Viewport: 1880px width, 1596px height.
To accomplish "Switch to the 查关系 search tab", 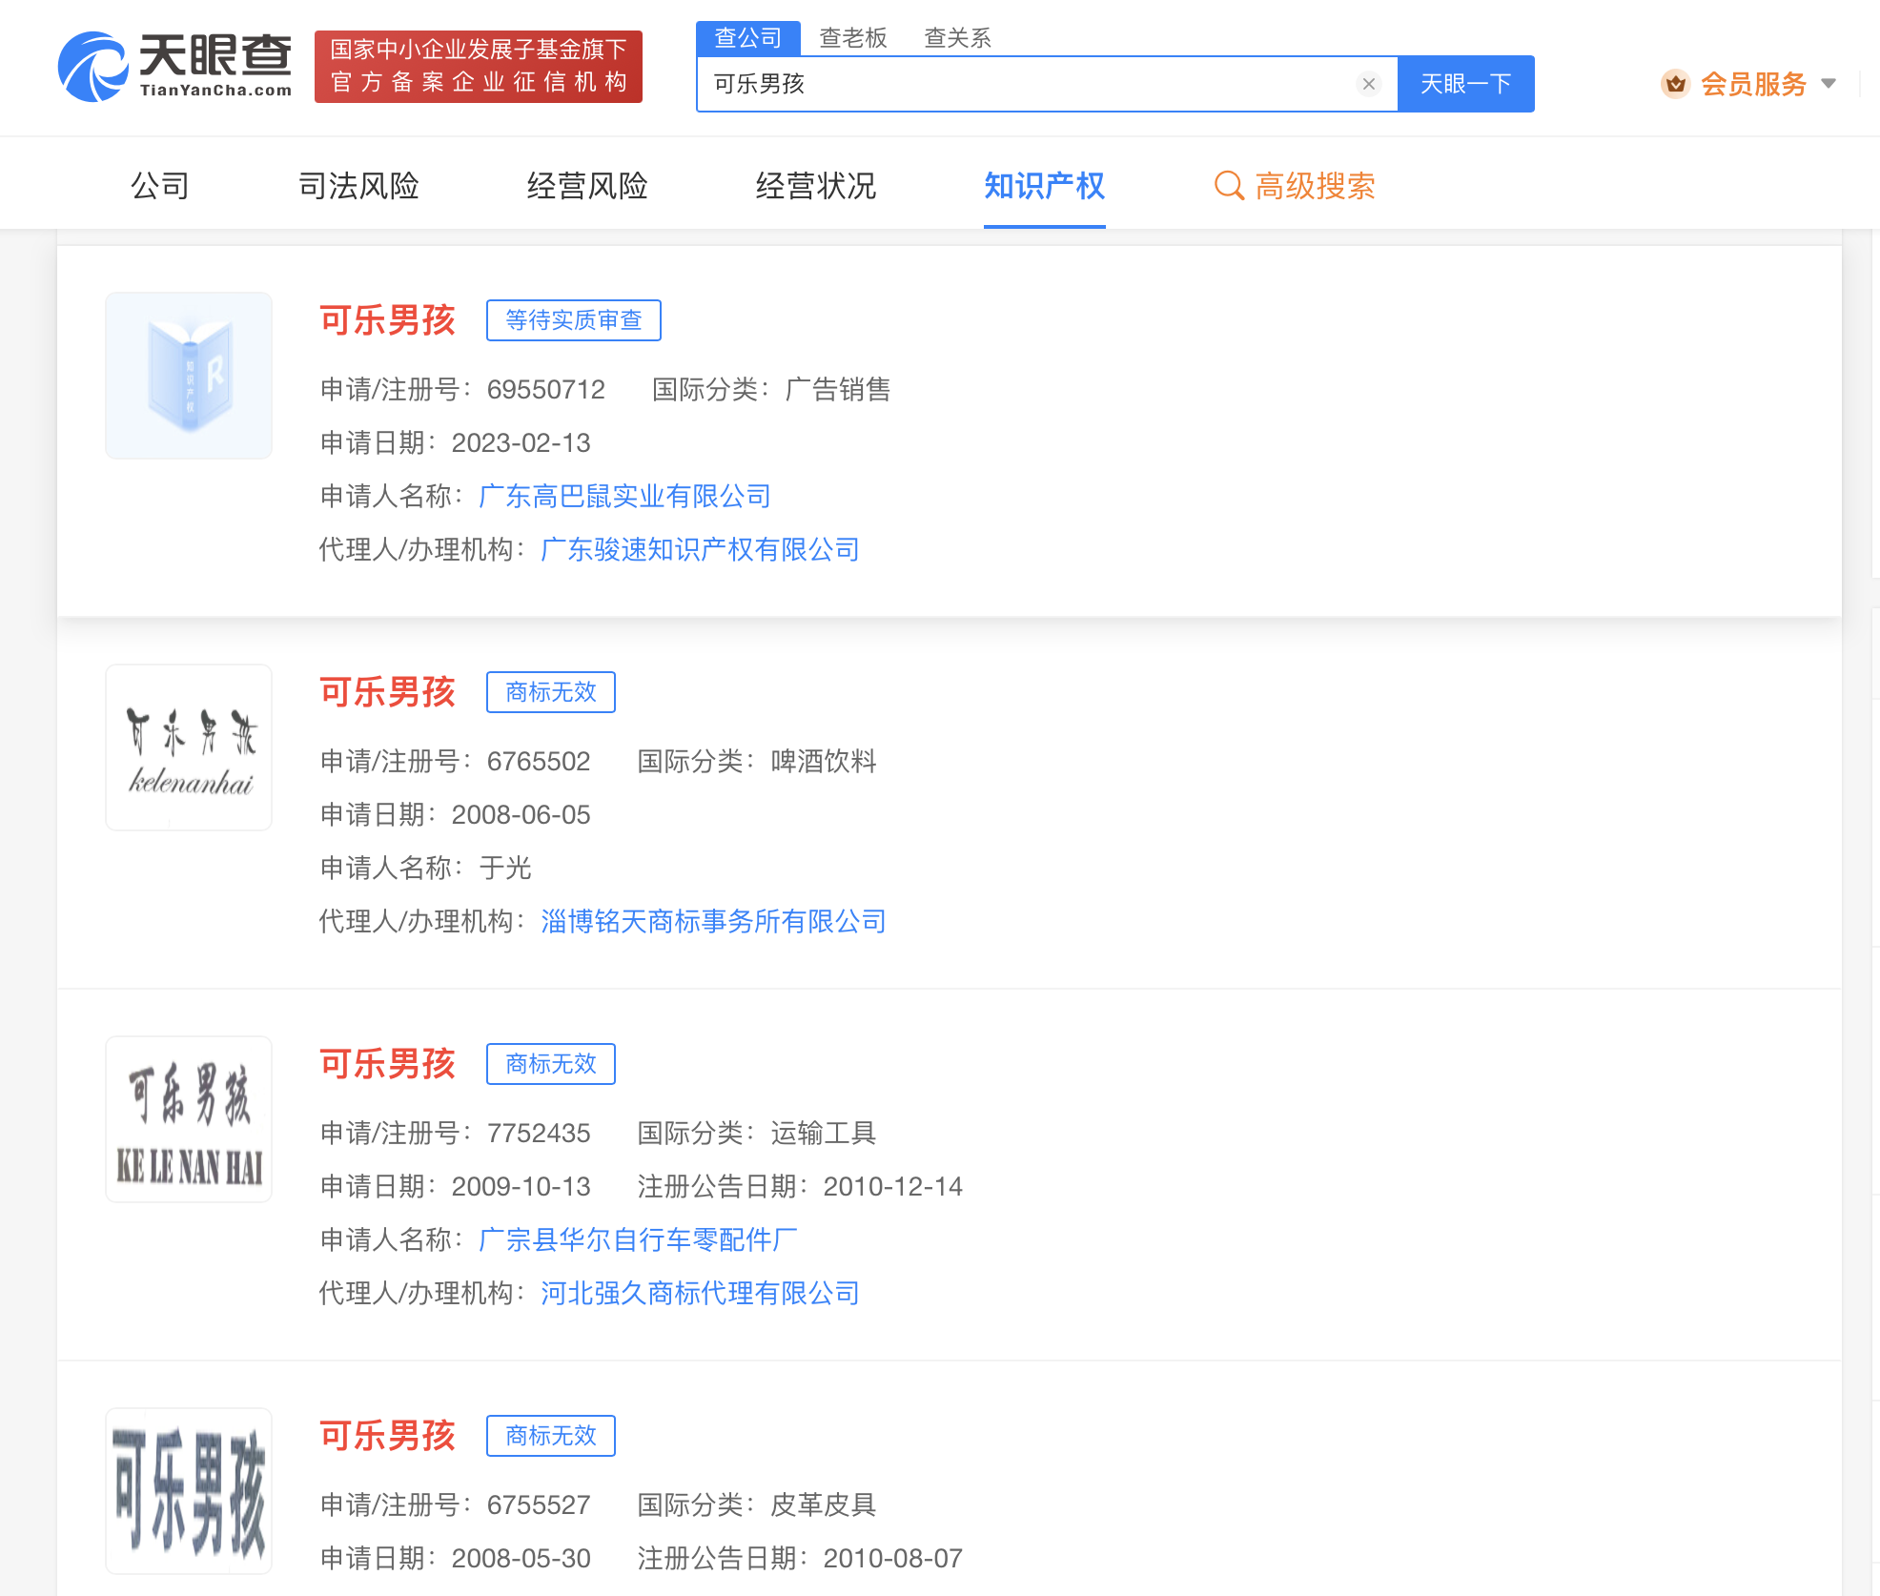I will click(x=958, y=37).
